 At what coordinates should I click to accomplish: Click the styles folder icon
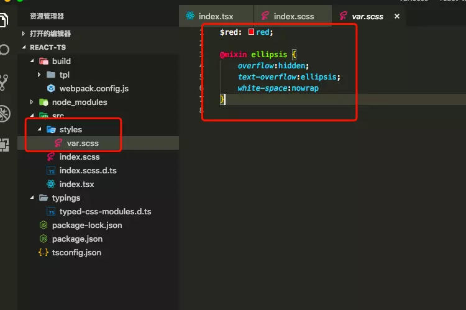point(51,130)
